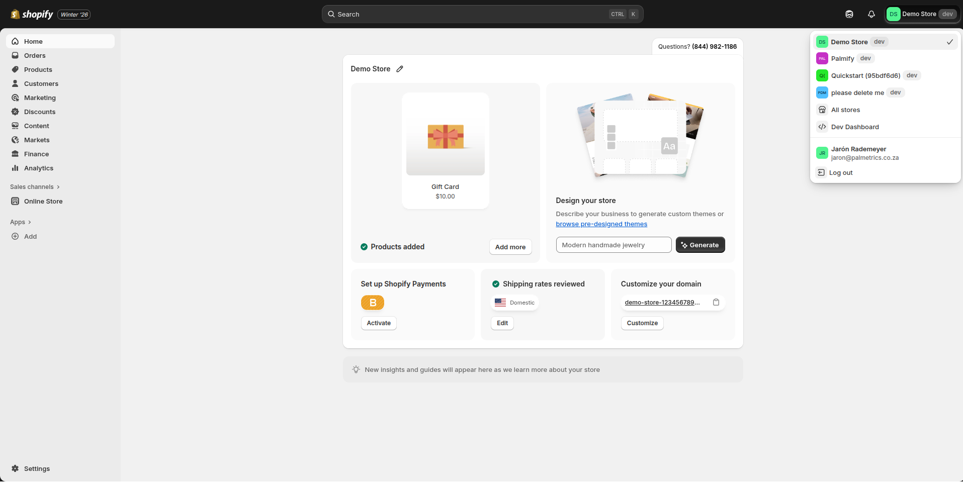Click the Generate theme button

pos(700,245)
